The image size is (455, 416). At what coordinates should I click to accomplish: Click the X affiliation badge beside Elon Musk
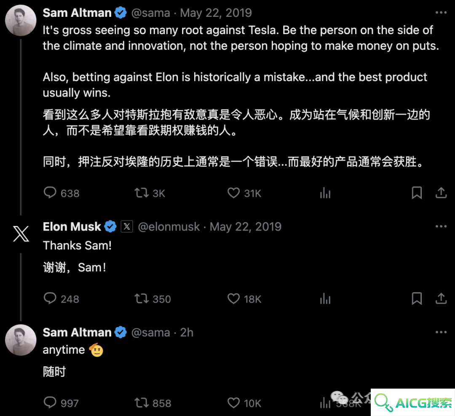point(127,226)
